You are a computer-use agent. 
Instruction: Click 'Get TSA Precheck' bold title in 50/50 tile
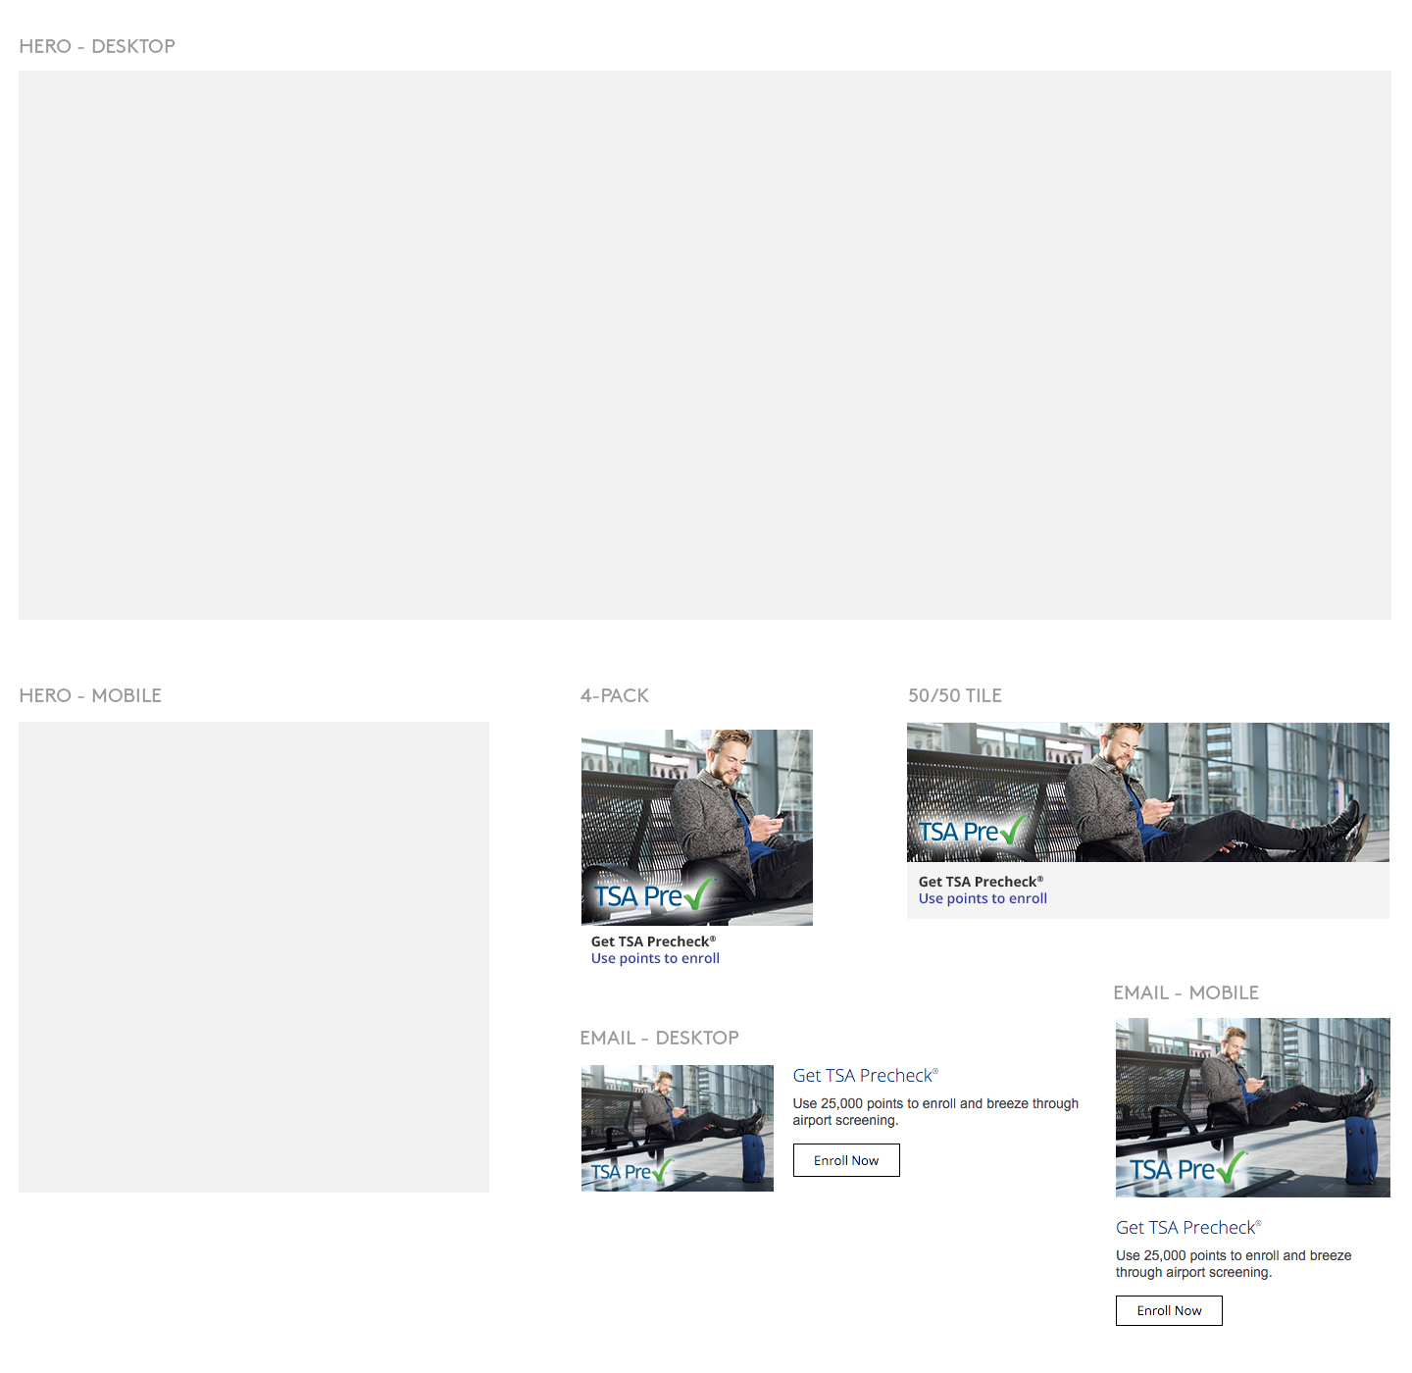tap(981, 882)
